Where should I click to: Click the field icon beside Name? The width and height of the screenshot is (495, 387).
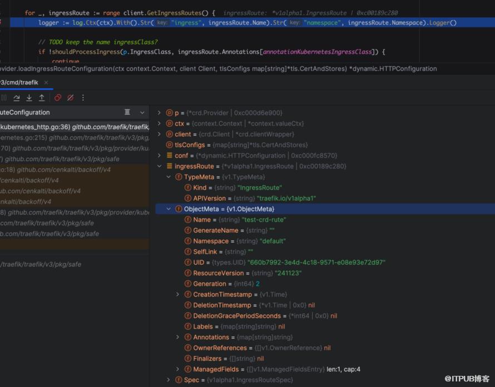(x=188, y=220)
